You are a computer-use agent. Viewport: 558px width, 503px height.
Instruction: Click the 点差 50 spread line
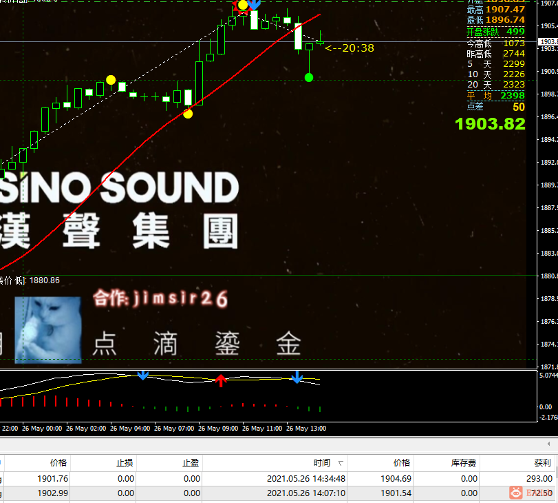tap(495, 107)
